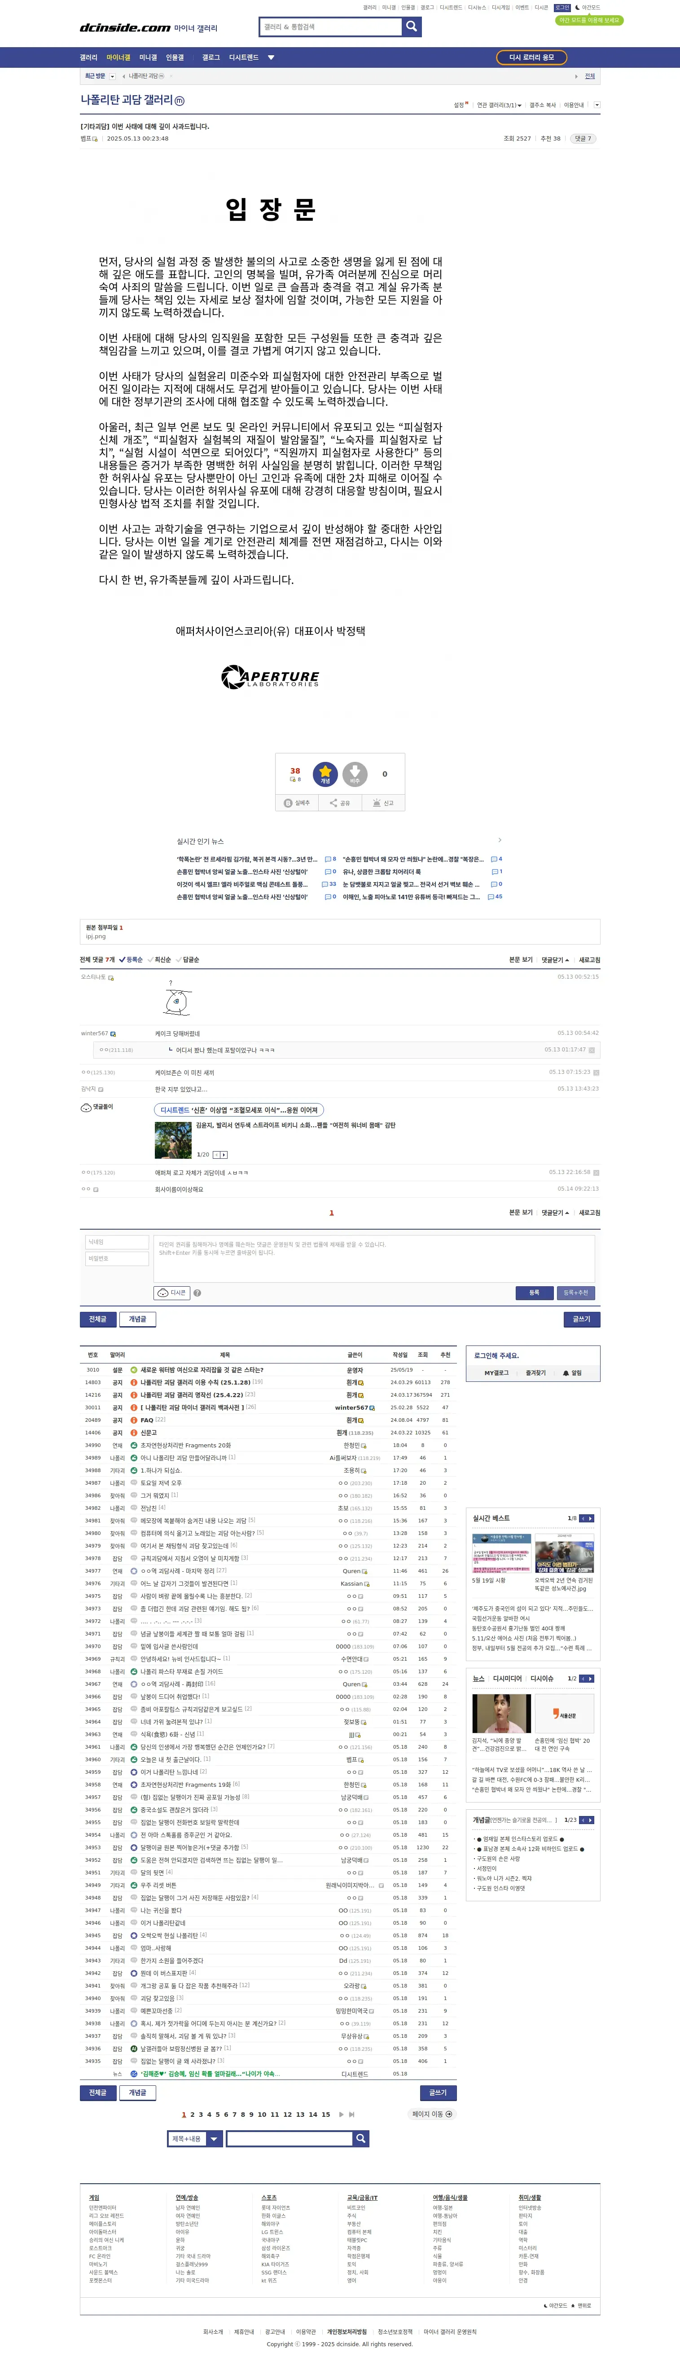Click the upper 개념글 button above the post list
The width and height of the screenshot is (680, 2370).
tap(137, 1319)
